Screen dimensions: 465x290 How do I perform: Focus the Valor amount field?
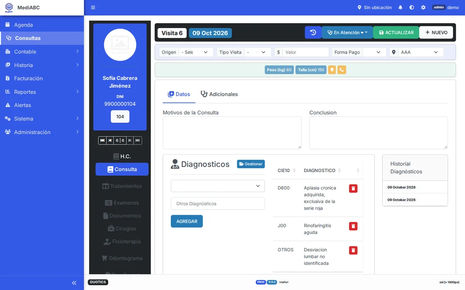pyautogui.click(x=306, y=52)
